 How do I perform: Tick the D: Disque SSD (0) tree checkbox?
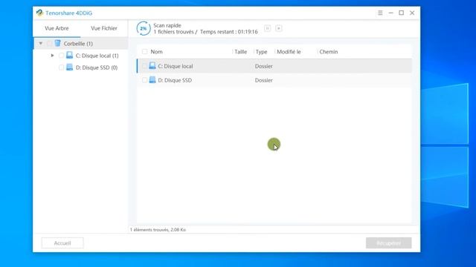[x=61, y=67]
